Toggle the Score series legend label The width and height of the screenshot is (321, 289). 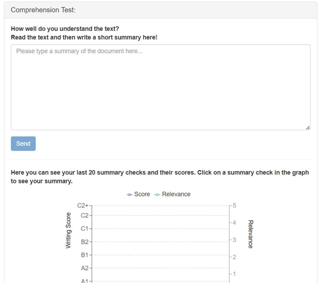142,194
